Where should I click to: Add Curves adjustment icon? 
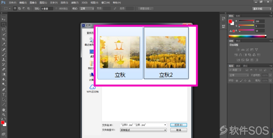coord(247,50)
